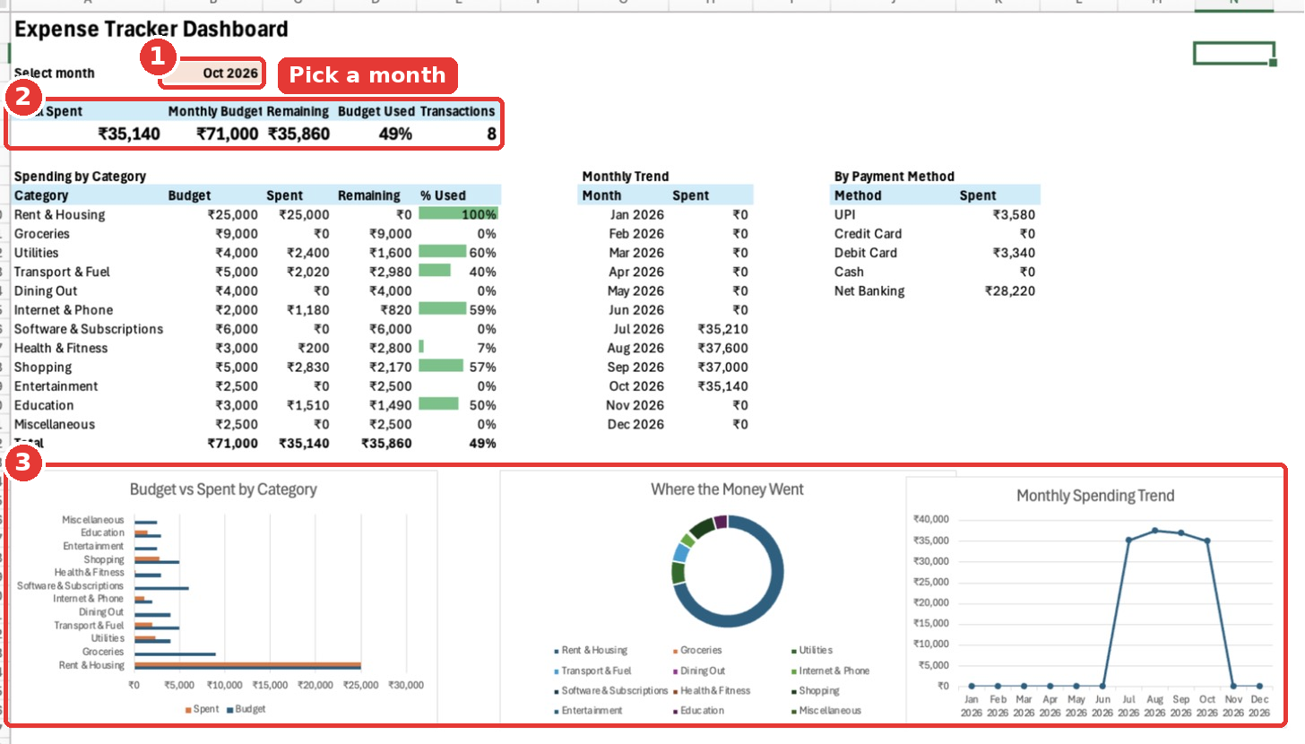This screenshot has height=744, width=1305.
Task: Click Aug 2026 spent value ₹37,600
Action: [x=722, y=348]
